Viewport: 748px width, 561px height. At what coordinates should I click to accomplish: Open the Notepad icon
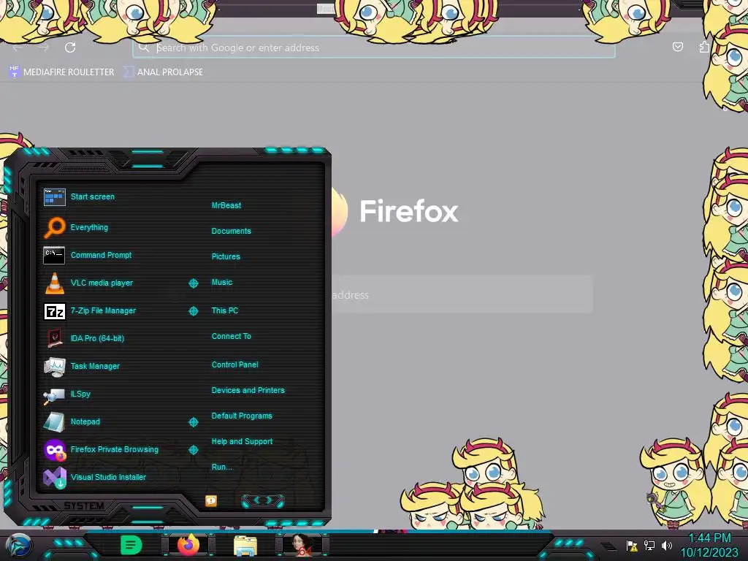tap(54, 422)
